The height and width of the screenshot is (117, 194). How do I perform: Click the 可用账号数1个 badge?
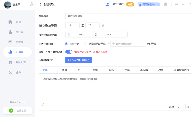tap(149, 5)
